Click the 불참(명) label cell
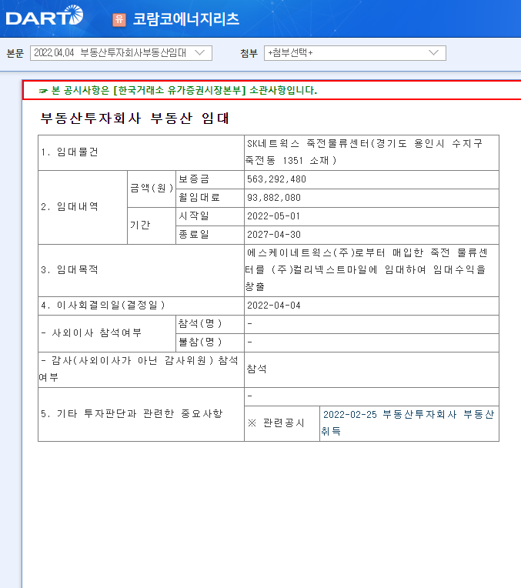This screenshot has width=521, height=588. pyautogui.click(x=210, y=342)
